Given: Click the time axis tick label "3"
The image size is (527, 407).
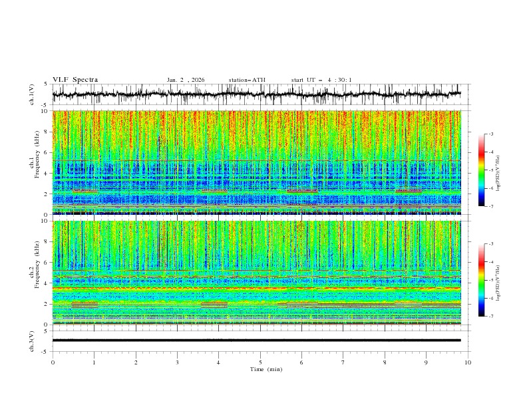Looking at the screenshot, I should 177,362.
